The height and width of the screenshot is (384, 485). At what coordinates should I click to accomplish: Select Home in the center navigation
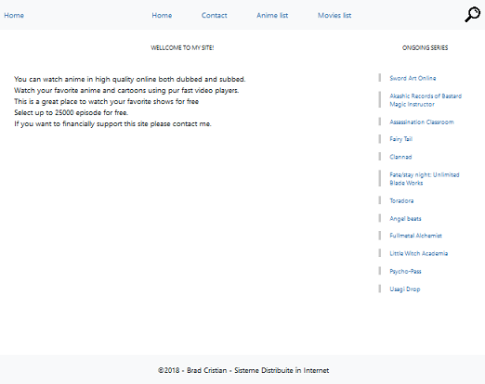point(162,15)
